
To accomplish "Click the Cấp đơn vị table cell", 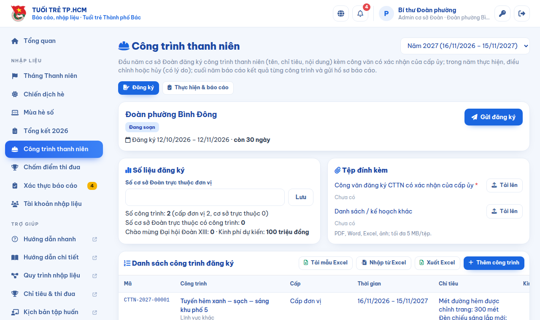I will (306, 301).
